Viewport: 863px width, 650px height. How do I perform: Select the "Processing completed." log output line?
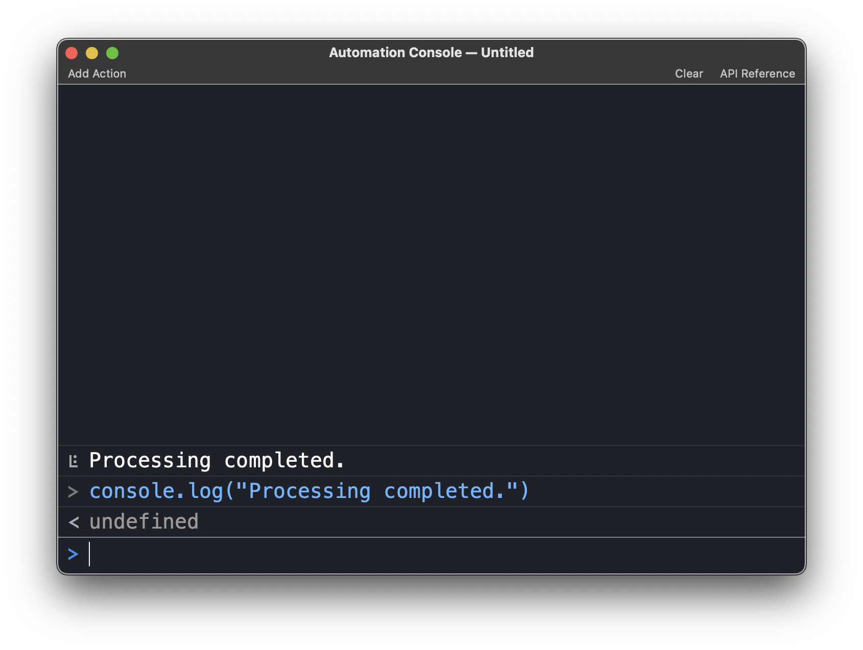point(431,461)
